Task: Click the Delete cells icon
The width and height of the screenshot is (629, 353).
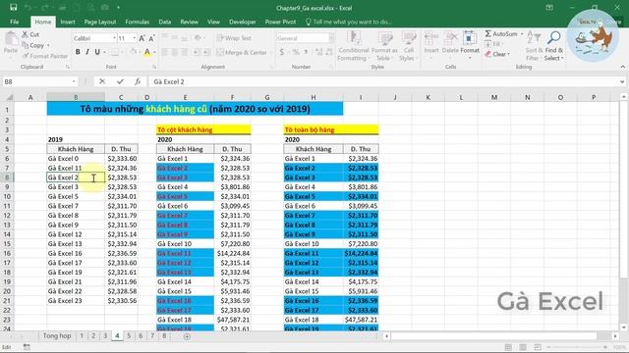Action: 450,39
